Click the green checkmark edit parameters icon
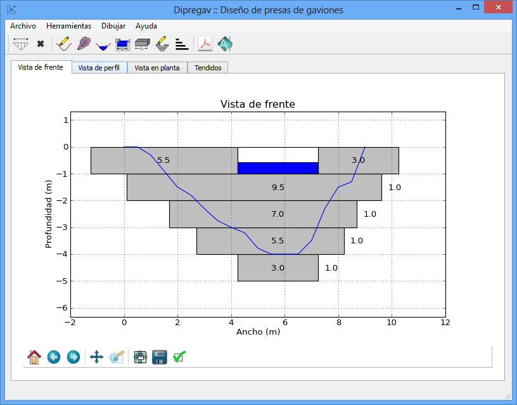This screenshot has height=405, width=517. coord(179,357)
